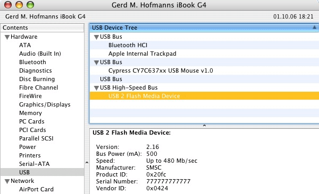Select PC Cards in the sidebar
Screen dimensions: 319x194
[x=32, y=121]
